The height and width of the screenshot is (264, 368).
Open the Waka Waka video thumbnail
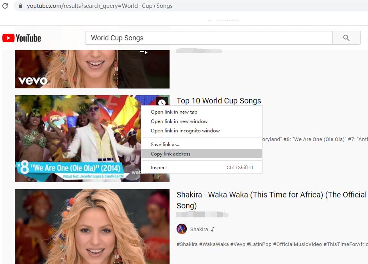coord(92,226)
